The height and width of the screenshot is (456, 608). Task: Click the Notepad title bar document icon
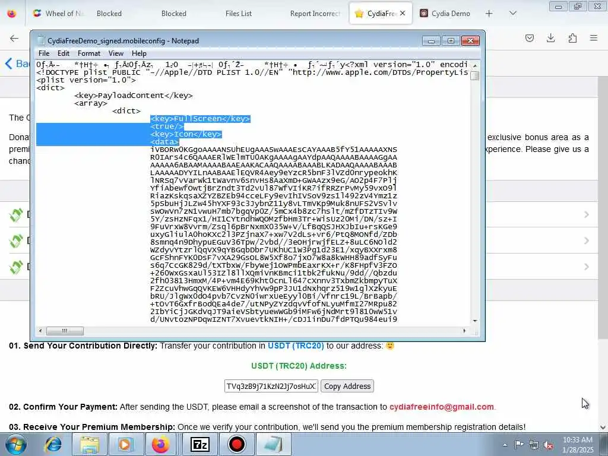(x=41, y=41)
